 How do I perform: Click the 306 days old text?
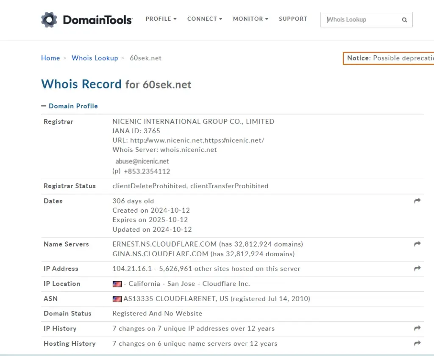133,201
